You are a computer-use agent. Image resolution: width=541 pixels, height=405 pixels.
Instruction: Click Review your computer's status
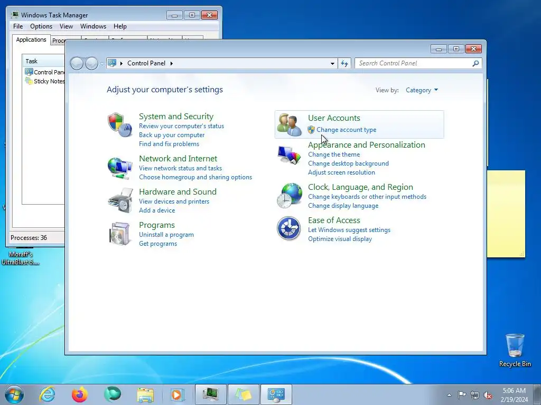(x=182, y=126)
